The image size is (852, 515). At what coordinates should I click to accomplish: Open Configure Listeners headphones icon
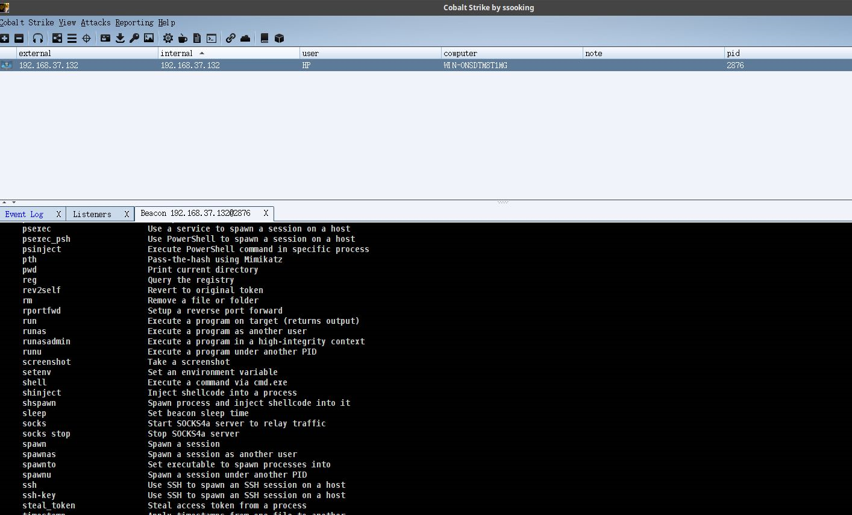coord(38,38)
